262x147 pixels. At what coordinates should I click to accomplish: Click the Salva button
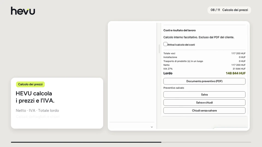[x=204, y=94]
